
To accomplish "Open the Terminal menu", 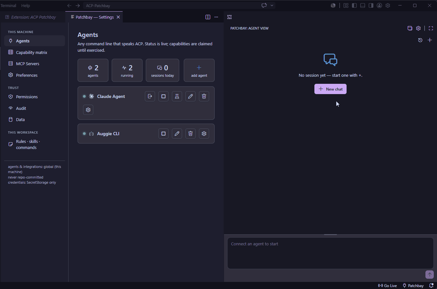I will [x=8, y=5].
